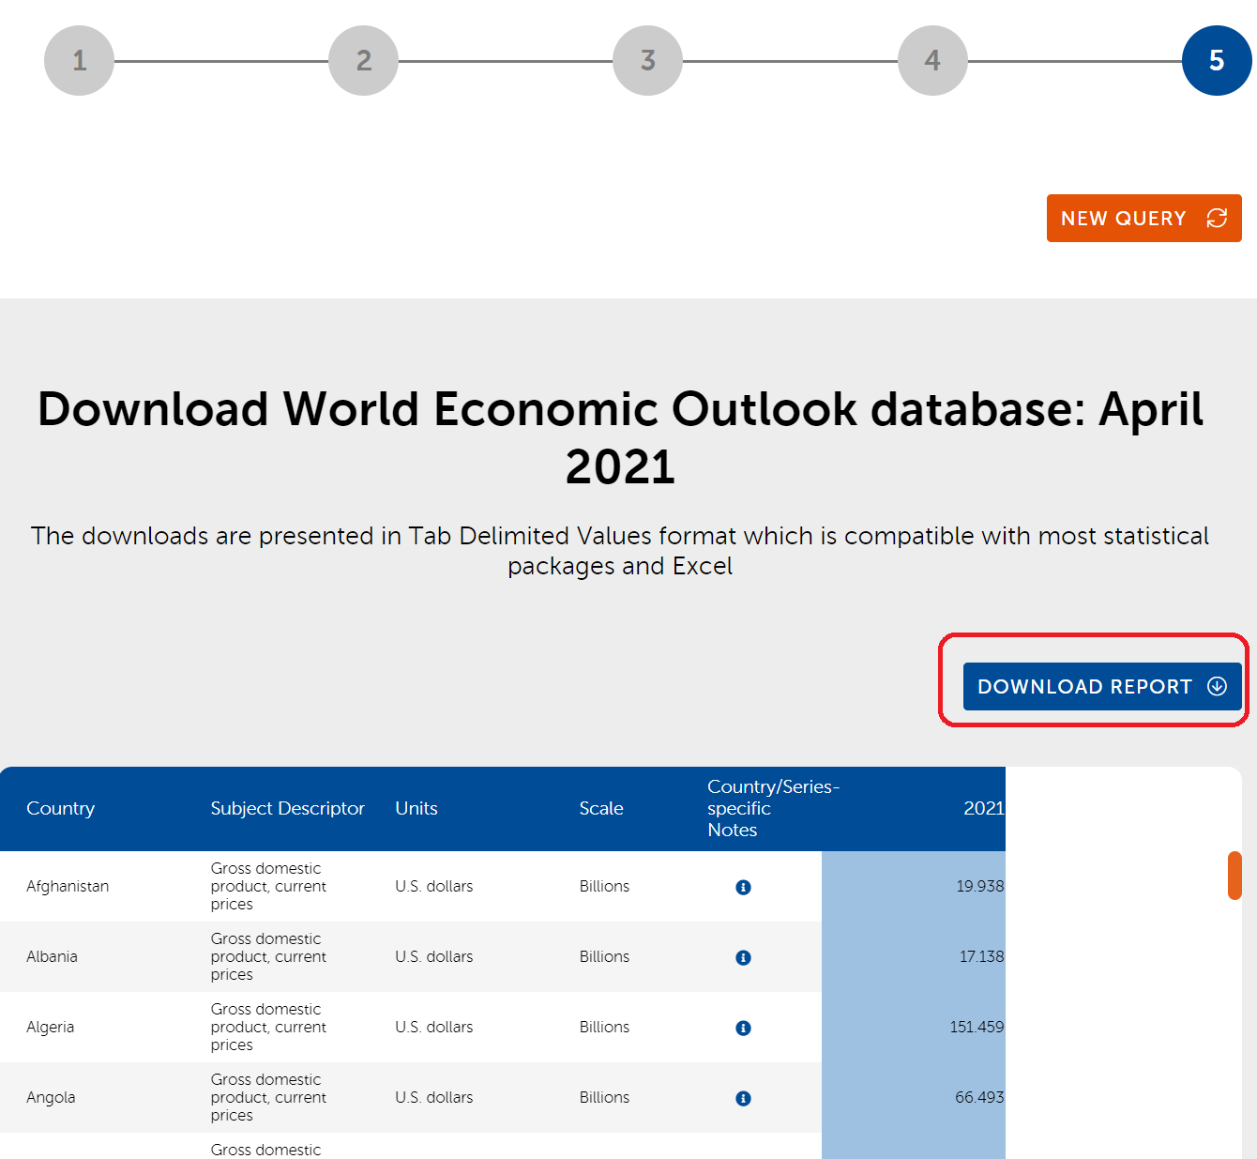Click refresh icon on New Query button
Image resolution: width=1257 pixels, height=1159 pixels.
click(1217, 218)
